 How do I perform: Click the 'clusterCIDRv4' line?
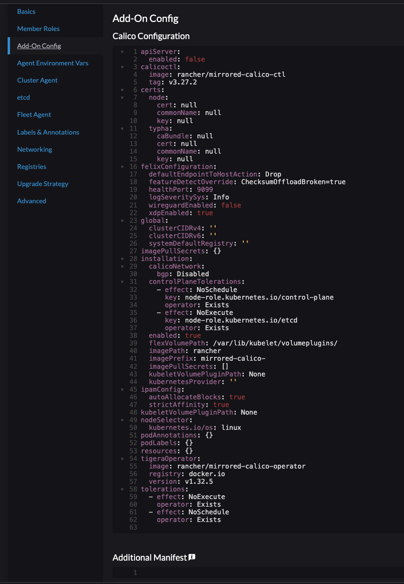coord(183,228)
